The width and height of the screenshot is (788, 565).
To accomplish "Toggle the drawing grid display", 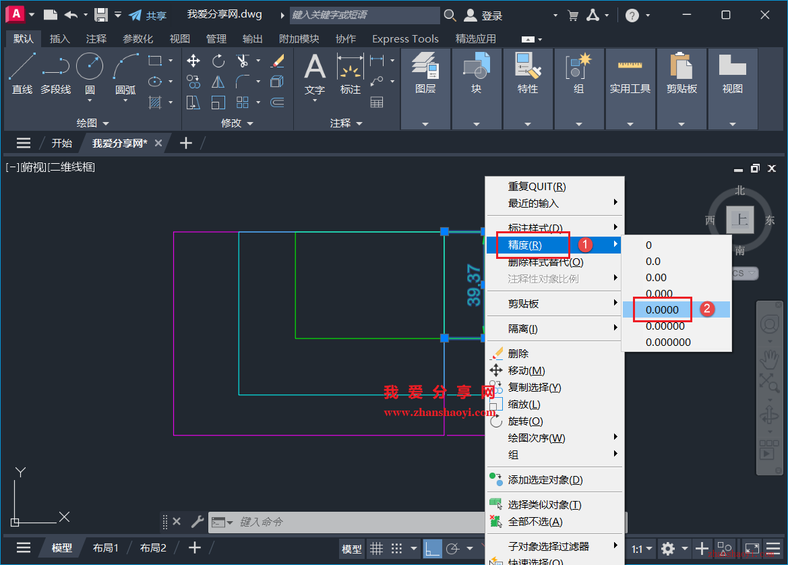I will (x=376, y=548).
